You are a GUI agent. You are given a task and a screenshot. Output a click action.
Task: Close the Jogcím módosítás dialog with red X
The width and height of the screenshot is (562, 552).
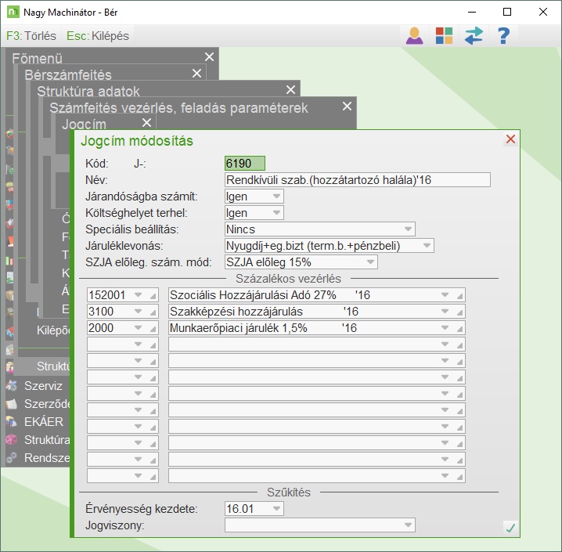510,139
